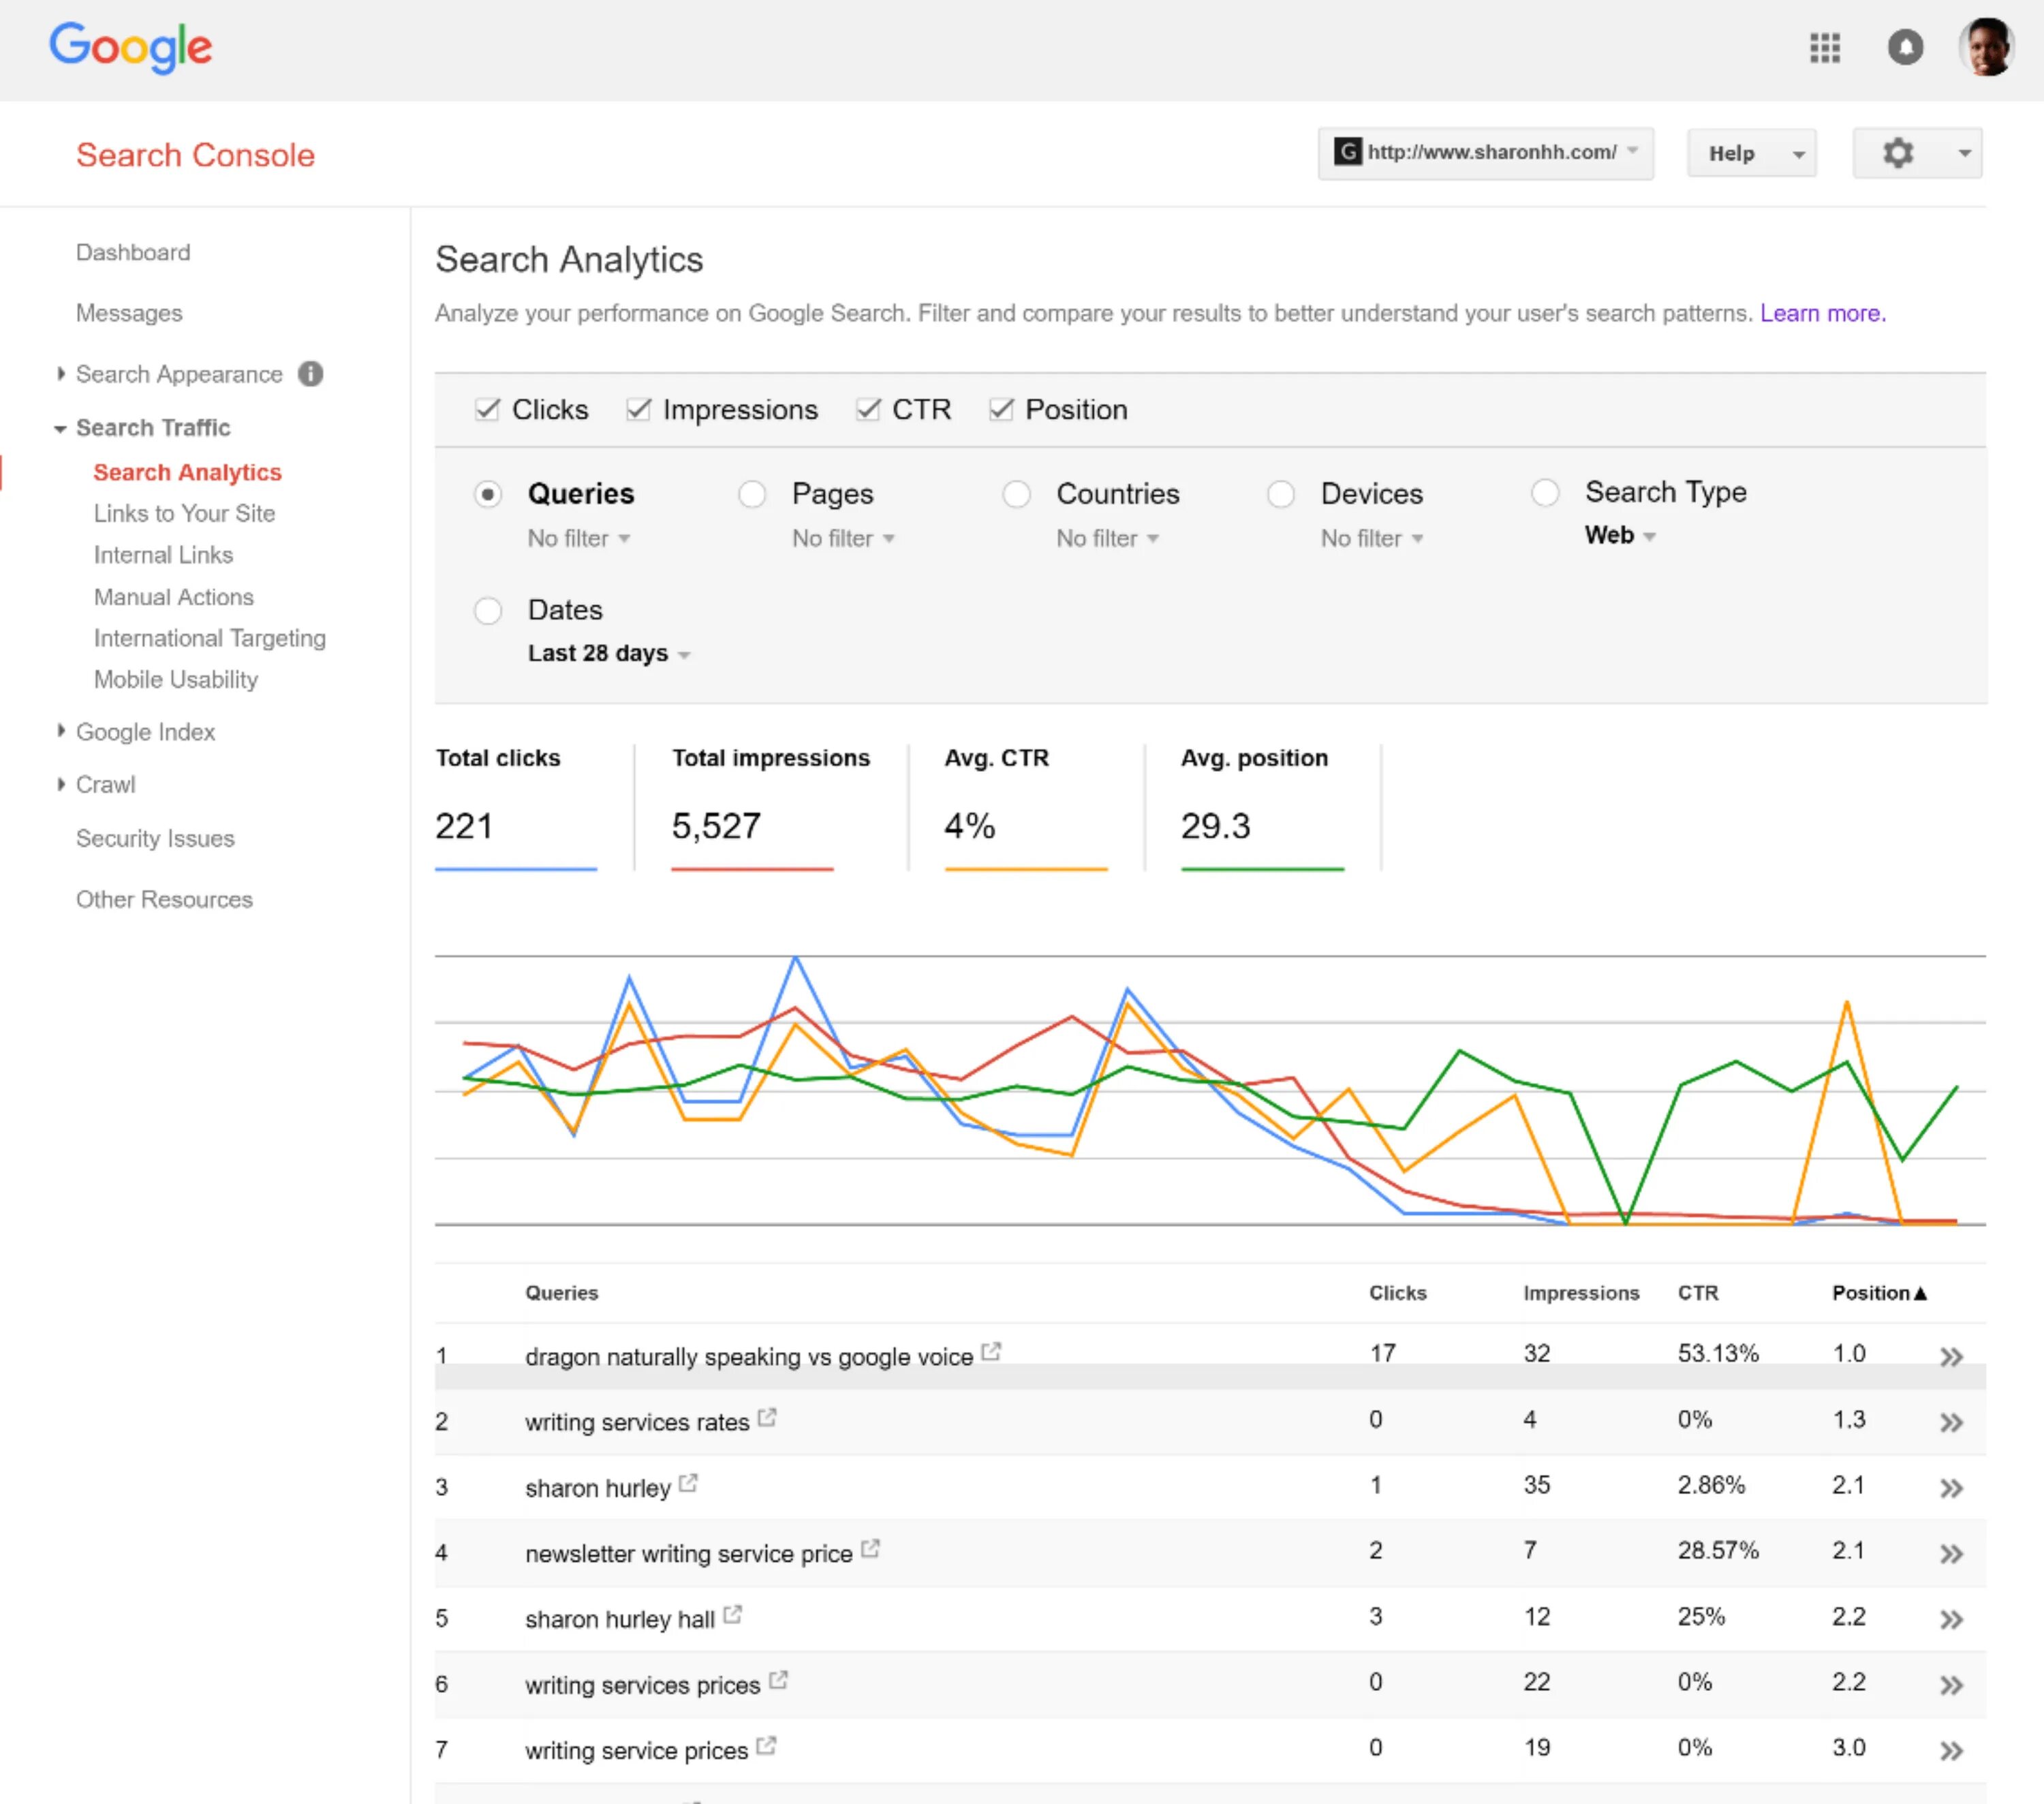Expand details arrows for writing services rates row
Viewport: 2044px width, 1804px height.
(1951, 1423)
